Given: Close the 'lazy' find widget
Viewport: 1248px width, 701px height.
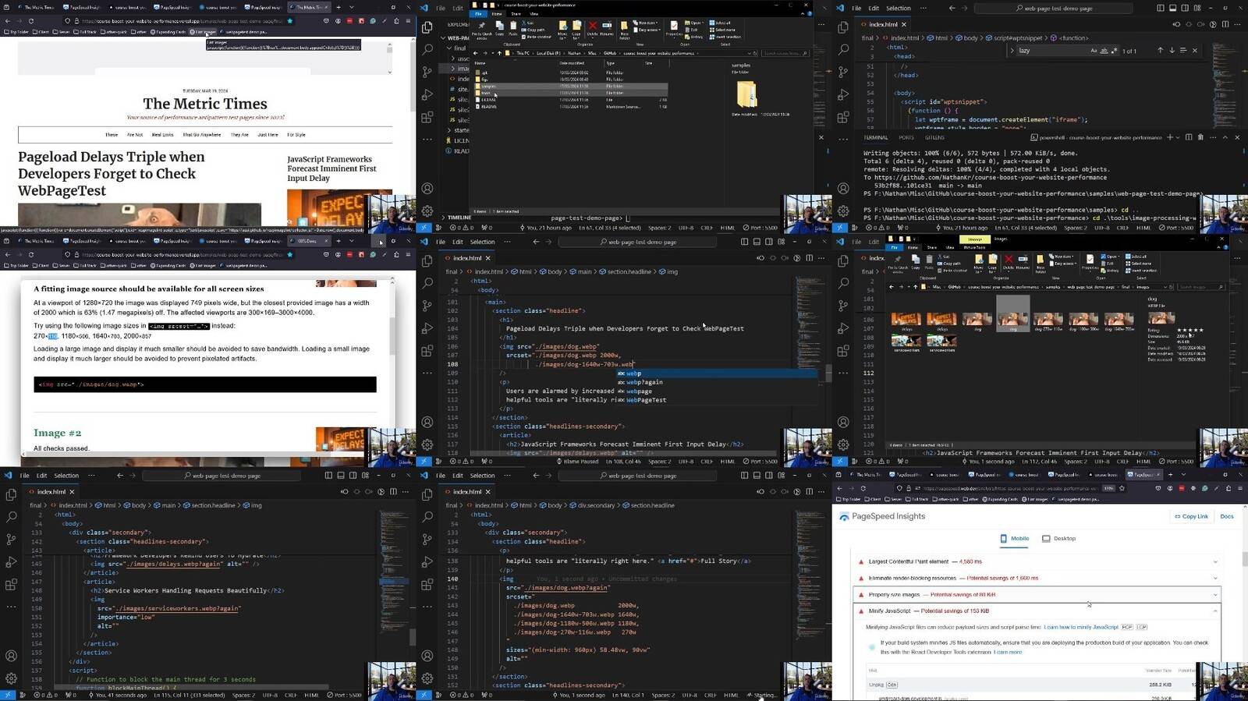Looking at the screenshot, I should tap(1195, 51).
